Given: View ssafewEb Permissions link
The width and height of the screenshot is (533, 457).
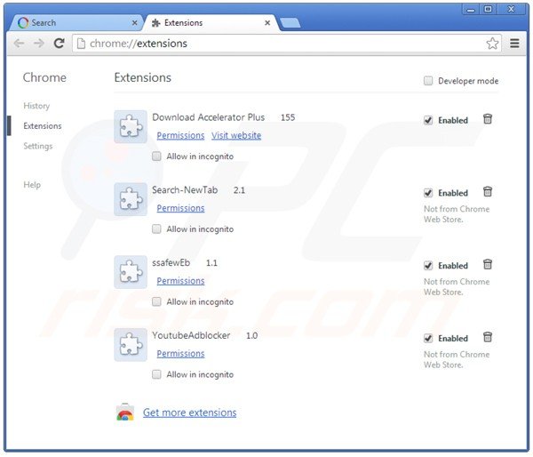Looking at the screenshot, I should (x=180, y=281).
